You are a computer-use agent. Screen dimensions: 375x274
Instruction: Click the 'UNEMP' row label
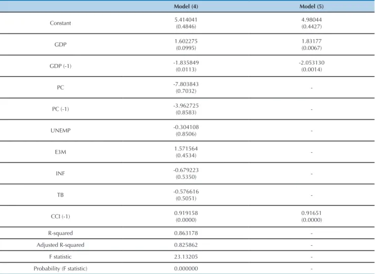[60, 130]
